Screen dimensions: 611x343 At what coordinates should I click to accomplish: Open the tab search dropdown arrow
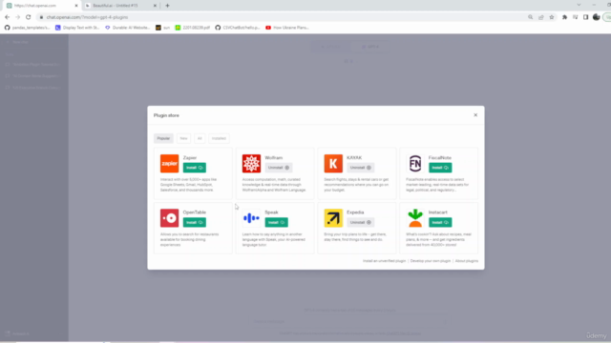(579, 5)
